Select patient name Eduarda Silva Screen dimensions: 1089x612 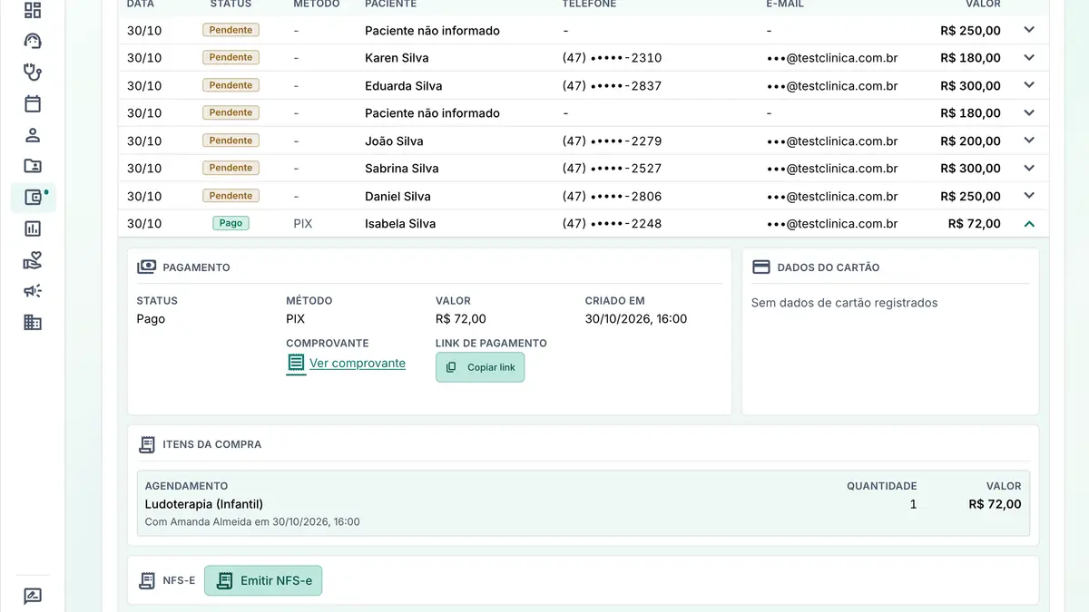(404, 86)
